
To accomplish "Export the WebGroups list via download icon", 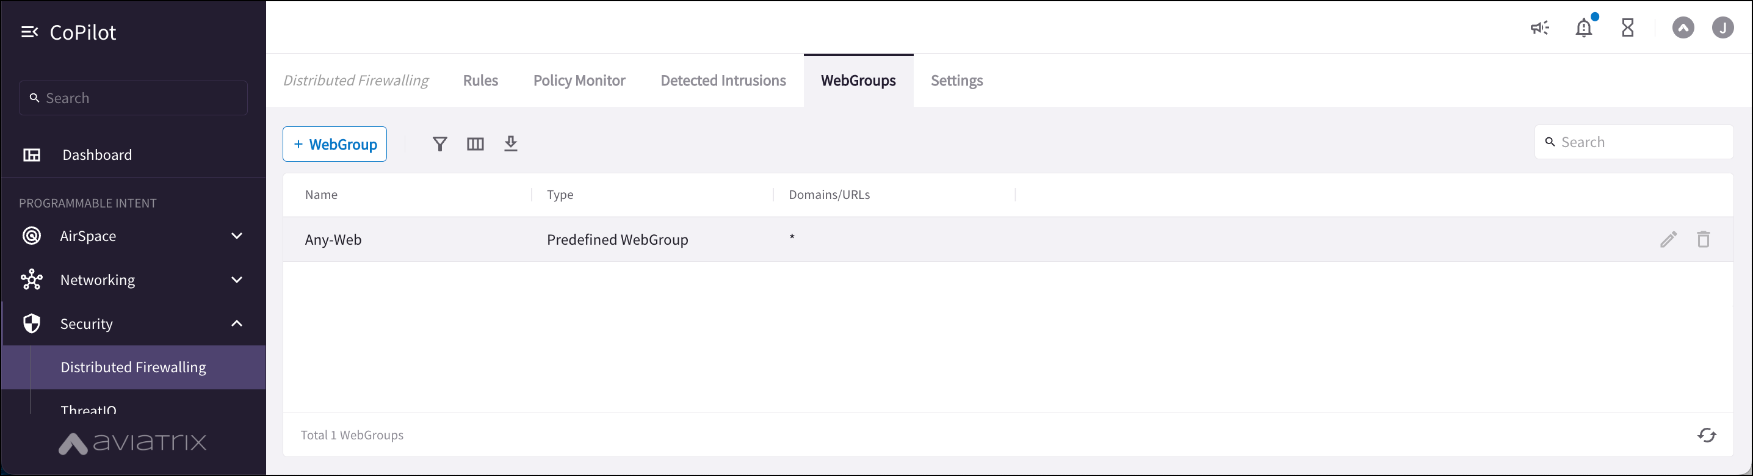I will [x=511, y=143].
